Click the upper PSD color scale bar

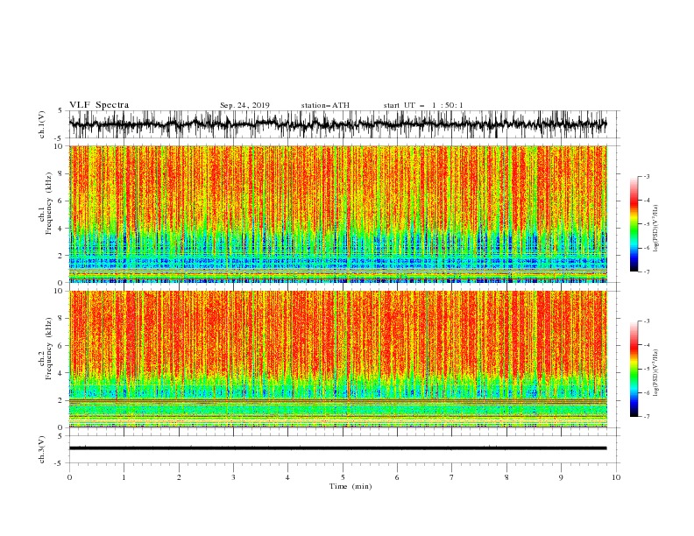(x=634, y=224)
